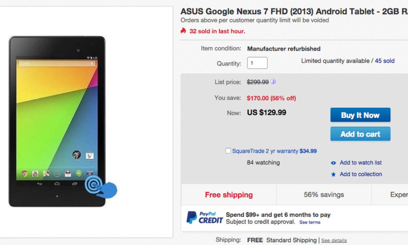The width and height of the screenshot is (408, 245).
Task: Click the PayPal Credit logo
Action: tap(204, 217)
